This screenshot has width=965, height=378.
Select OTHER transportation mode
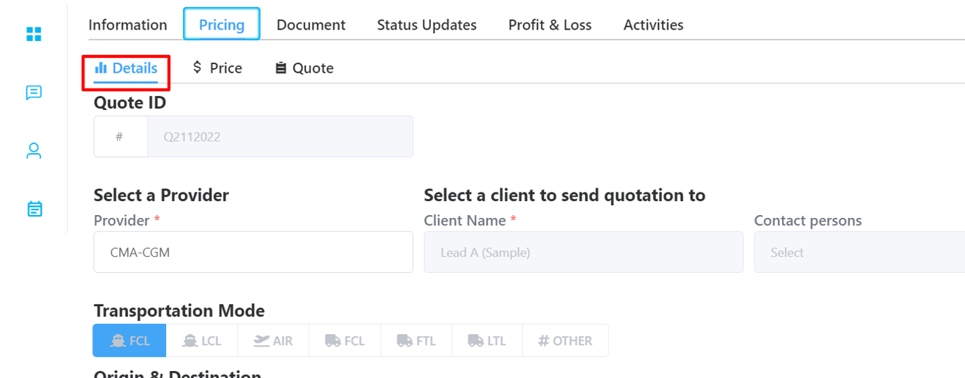565,341
